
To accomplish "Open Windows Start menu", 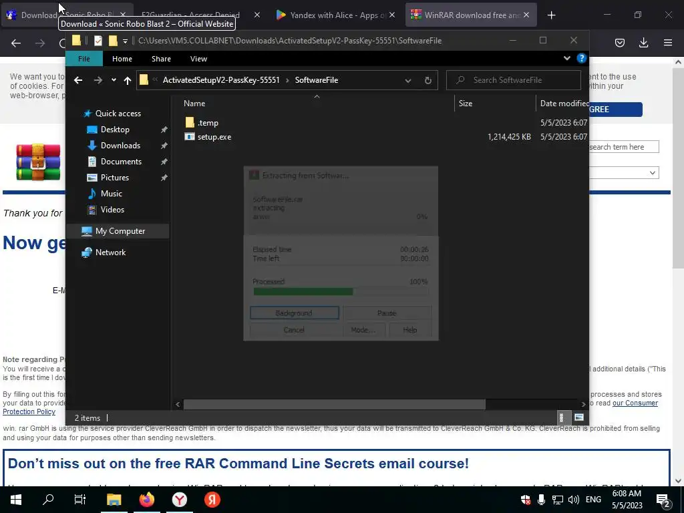I will point(16,500).
